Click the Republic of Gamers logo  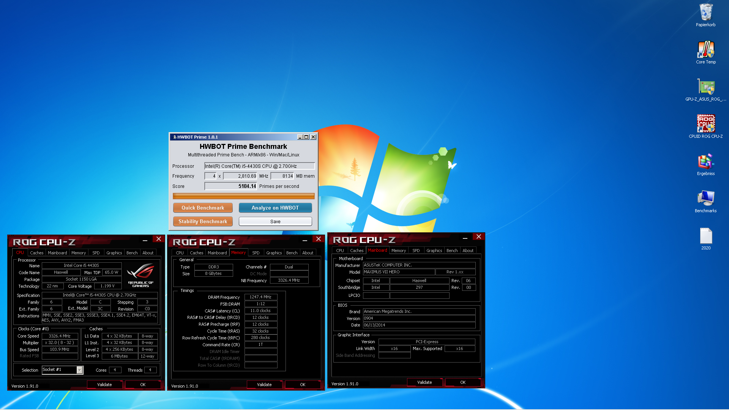[x=140, y=275]
